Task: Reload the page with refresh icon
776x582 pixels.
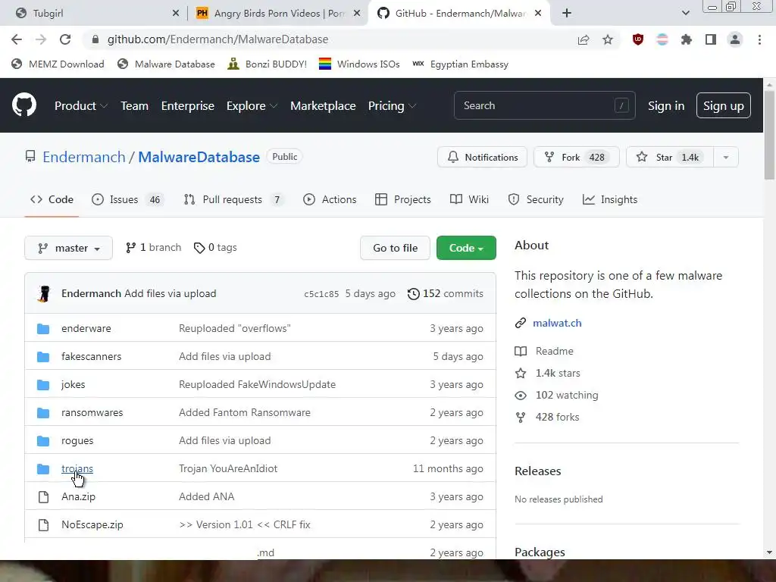Action: click(x=65, y=39)
